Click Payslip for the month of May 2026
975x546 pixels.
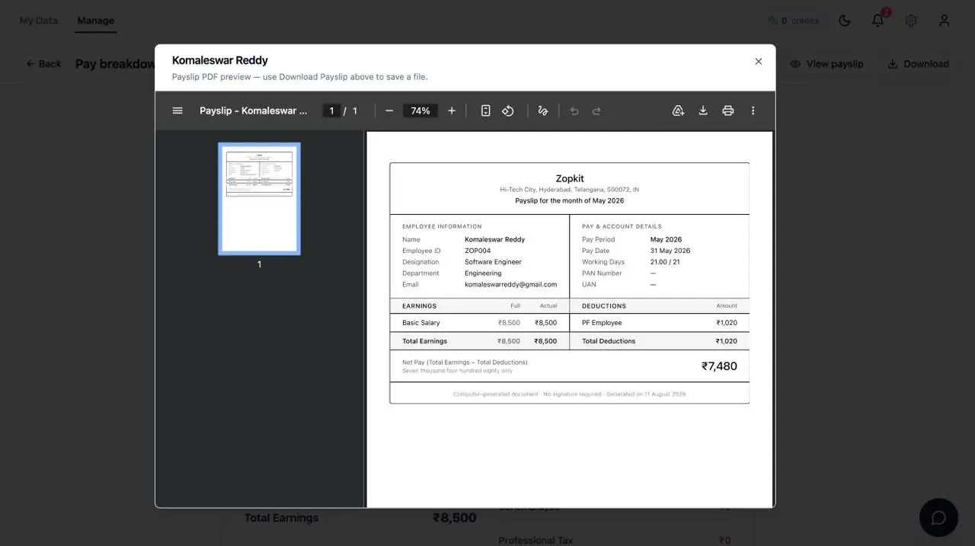tap(570, 200)
